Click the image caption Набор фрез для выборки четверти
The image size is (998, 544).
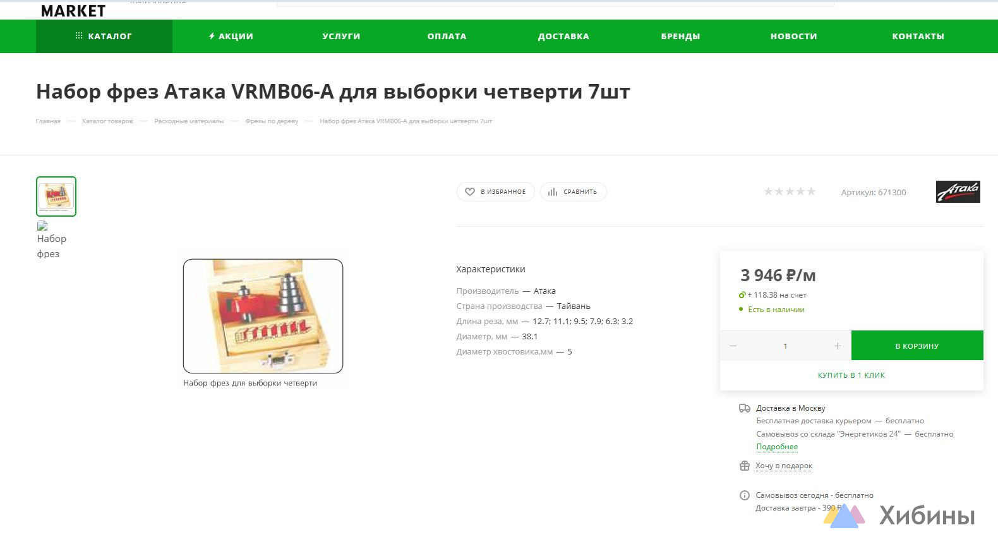point(250,383)
